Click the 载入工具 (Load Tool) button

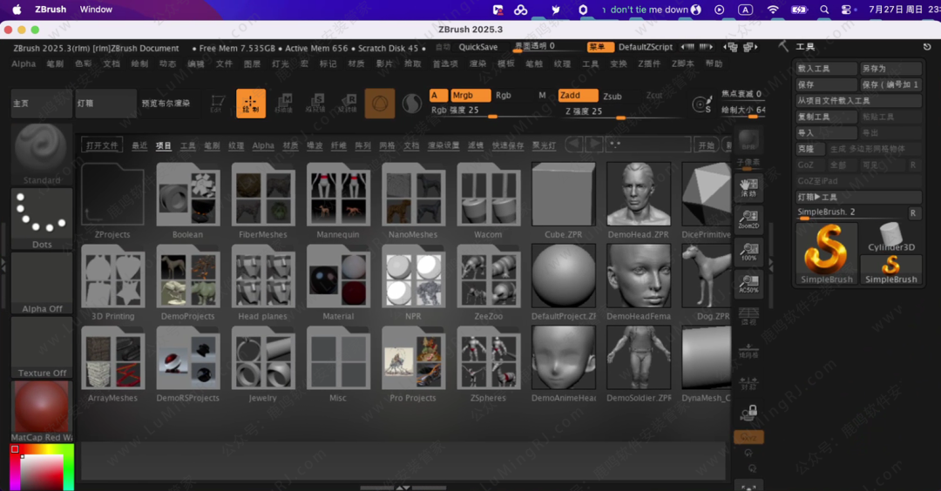click(826, 69)
